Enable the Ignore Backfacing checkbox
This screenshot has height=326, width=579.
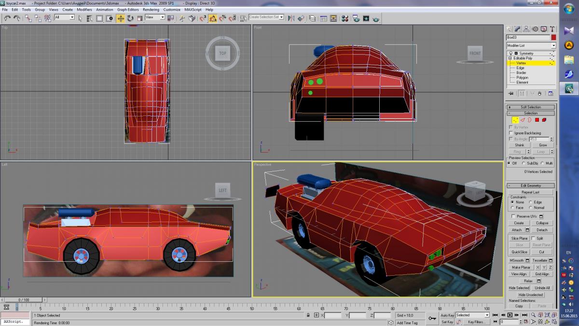(x=511, y=133)
